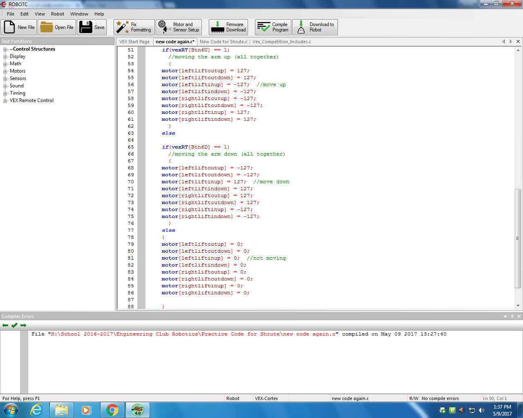Image resolution: width=523 pixels, height=418 pixels.
Task: Click the file path in compiler output
Action: coord(193,334)
